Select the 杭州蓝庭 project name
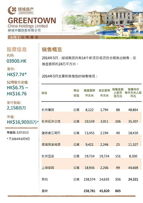The width and height of the screenshot is (143, 203). click(x=48, y=156)
